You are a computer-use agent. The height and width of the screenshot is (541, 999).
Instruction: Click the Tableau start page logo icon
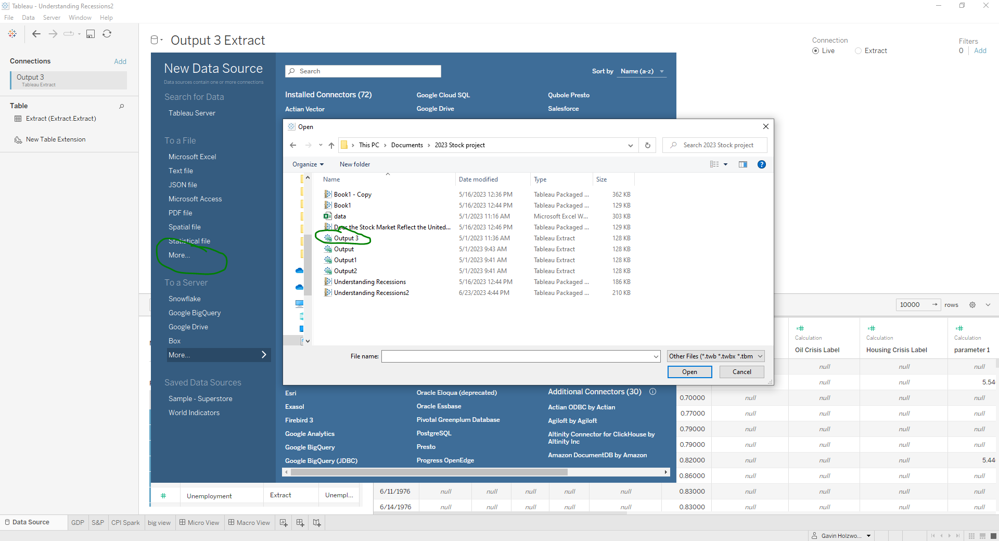pyautogui.click(x=12, y=34)
